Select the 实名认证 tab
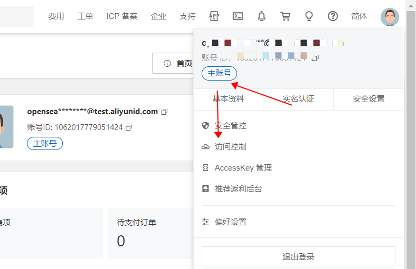Screen dimensions: 416x269 pos(298,99)
